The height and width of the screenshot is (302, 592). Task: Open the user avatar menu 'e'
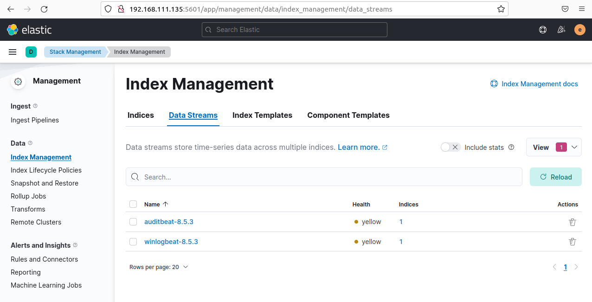(579, 30)
